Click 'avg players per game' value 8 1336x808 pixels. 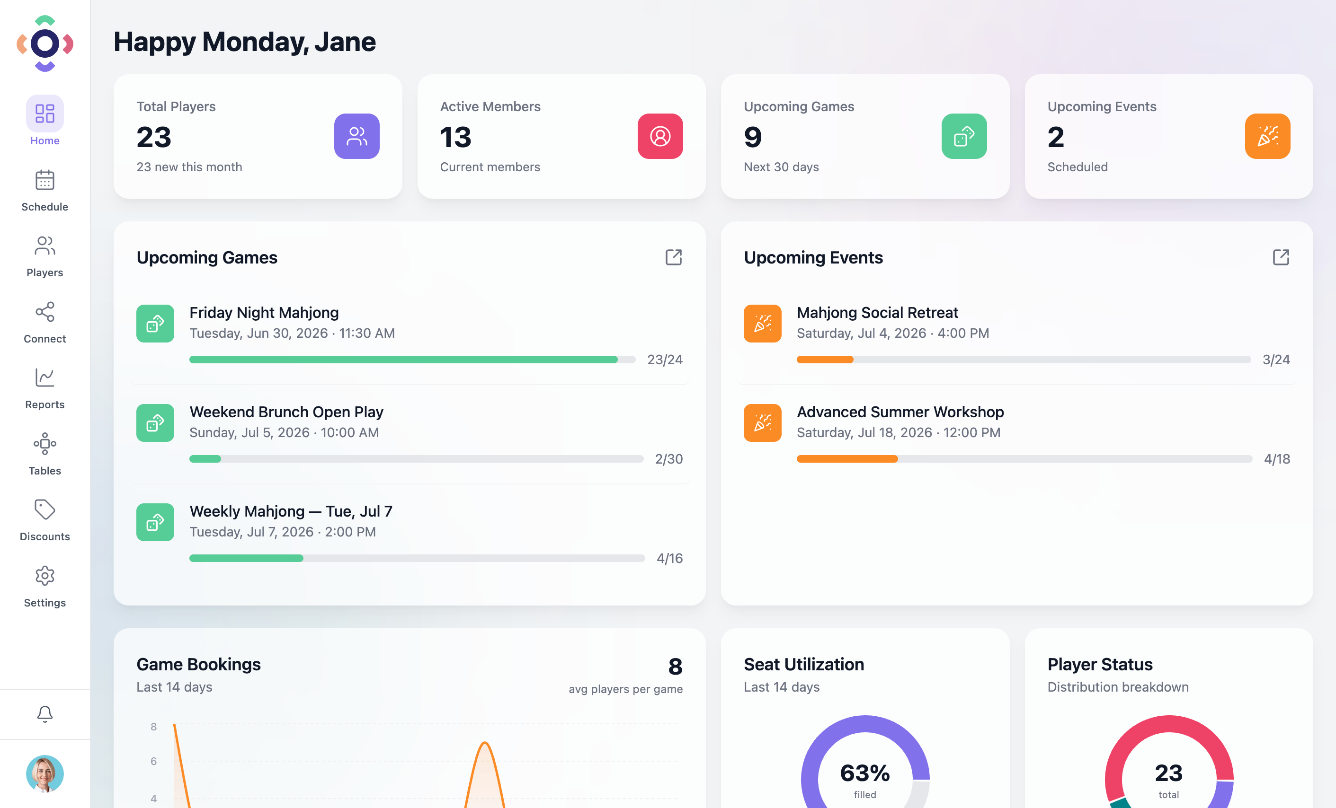coord(675,667)
